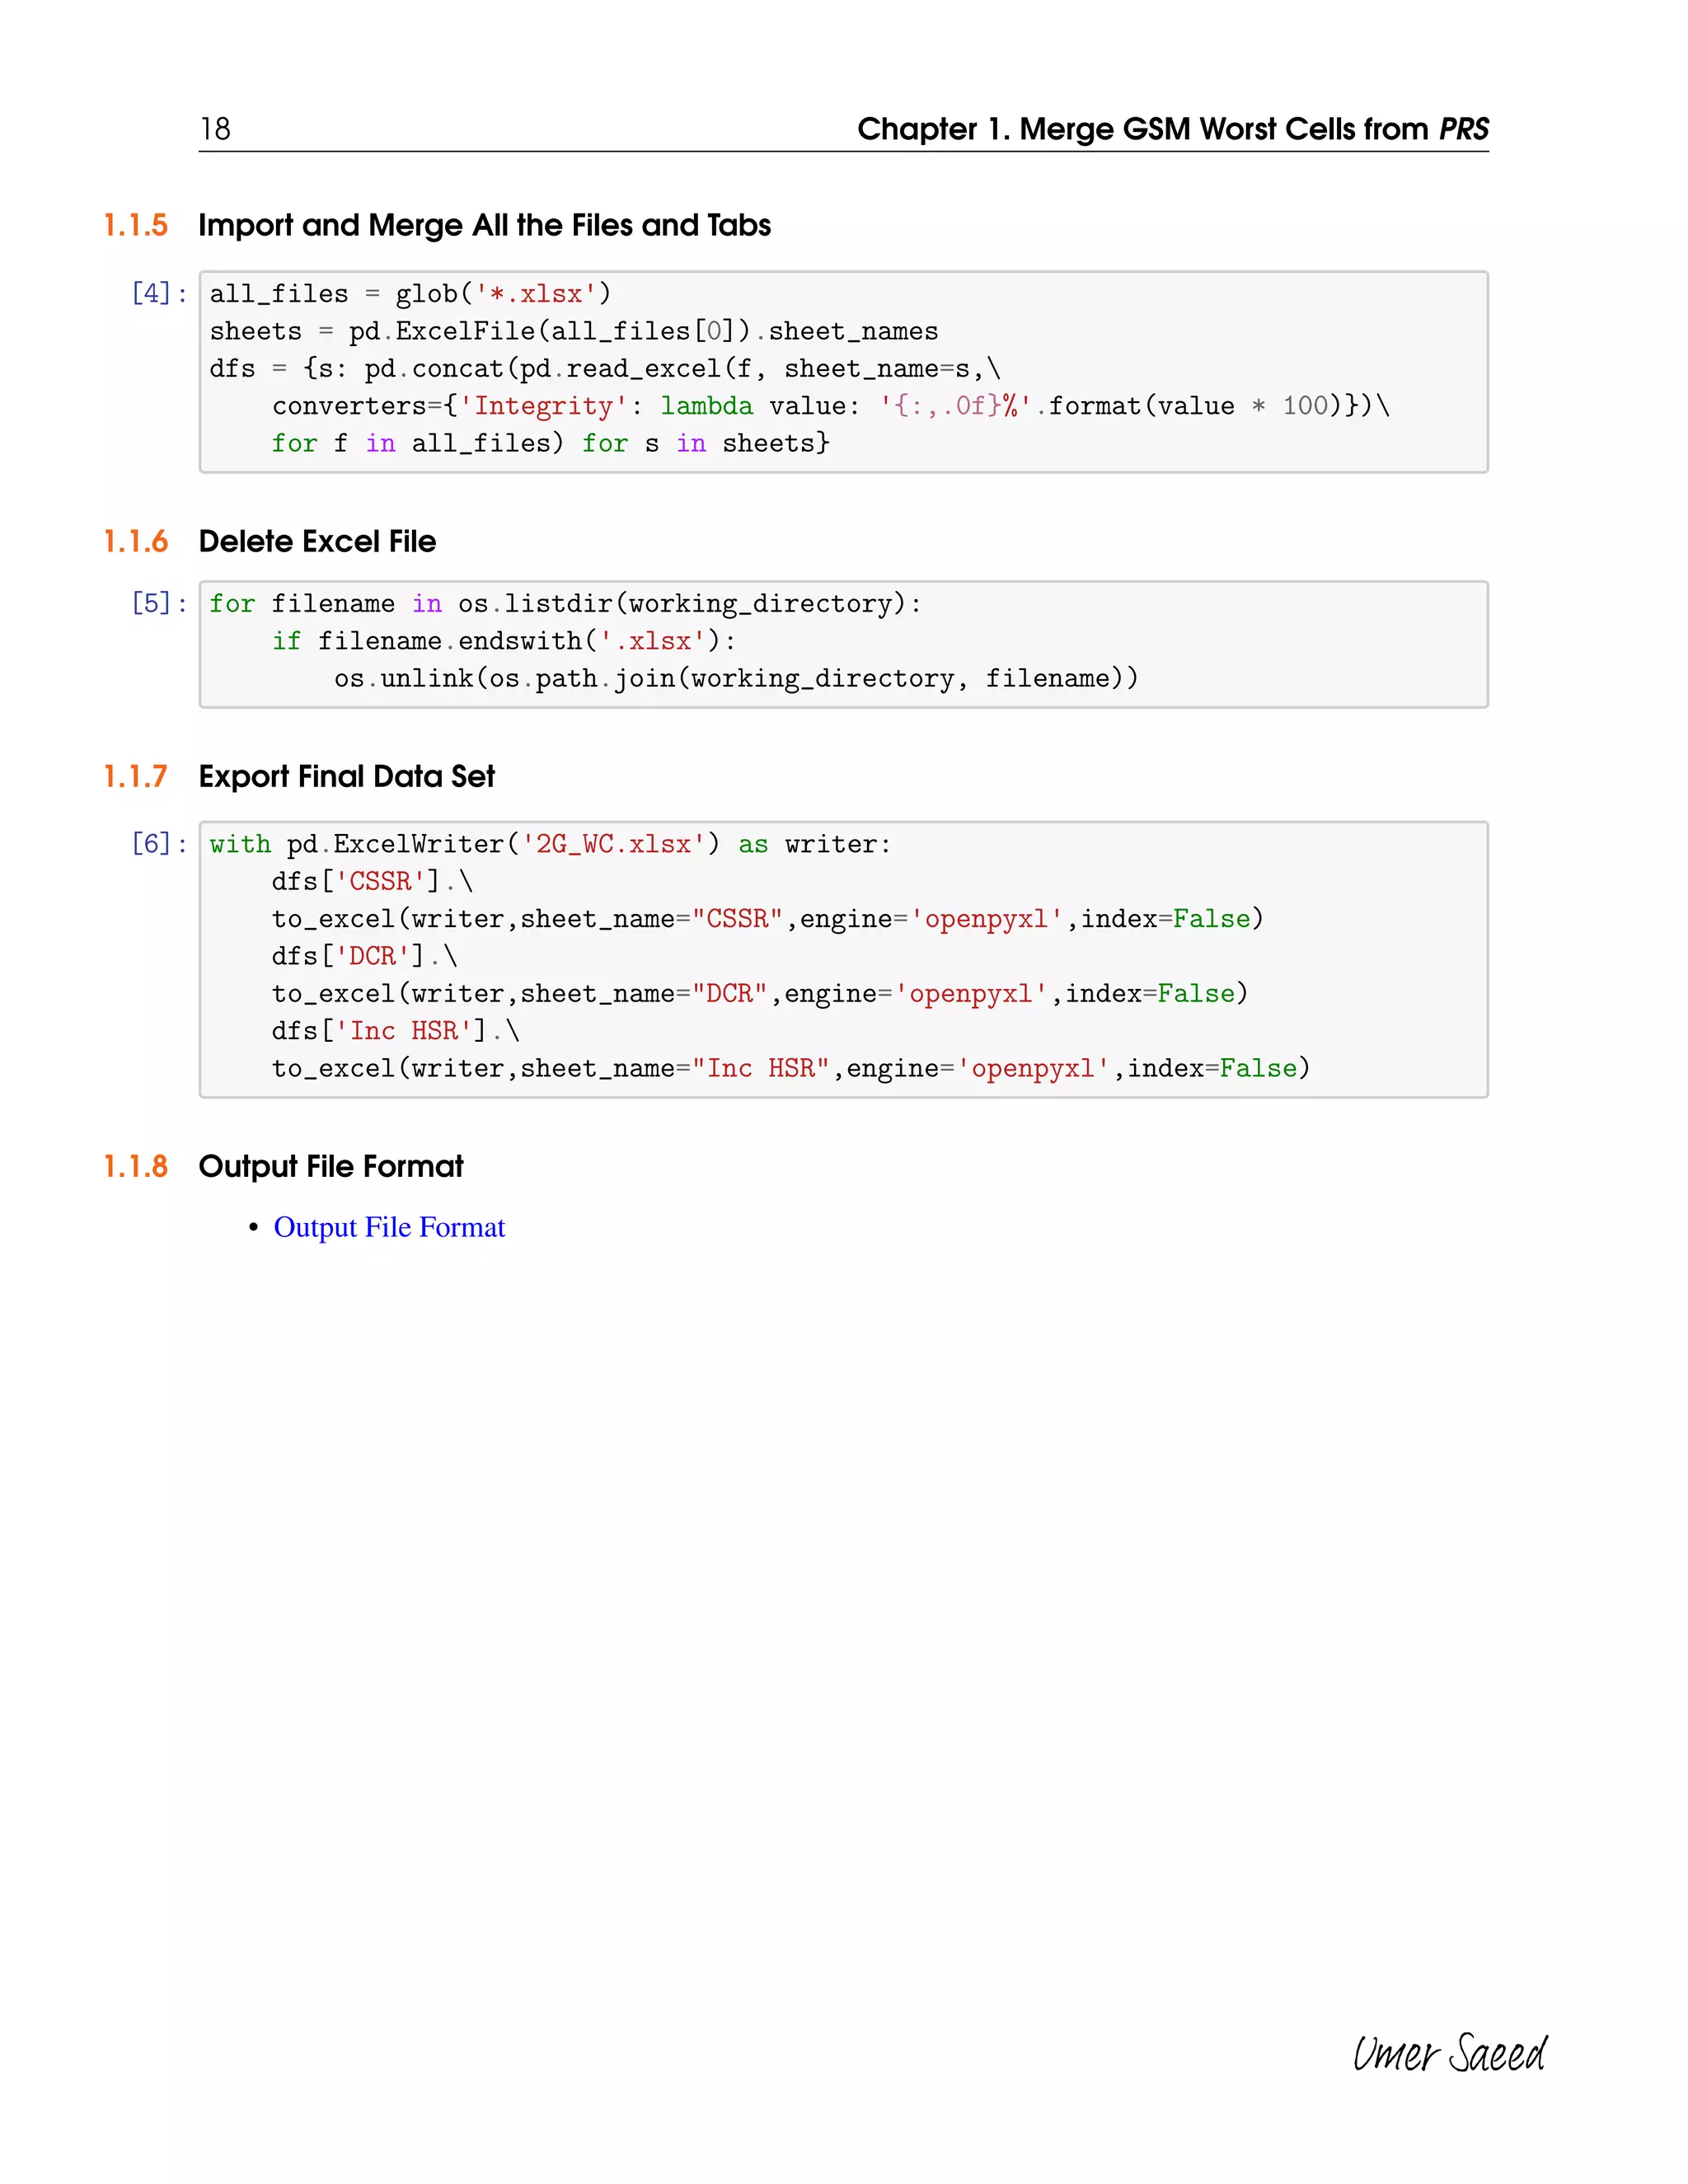Click to_excel line with sheet_name="Inc HSR"
This screenshot has height=2184, width=1688.
point(791,1069)
